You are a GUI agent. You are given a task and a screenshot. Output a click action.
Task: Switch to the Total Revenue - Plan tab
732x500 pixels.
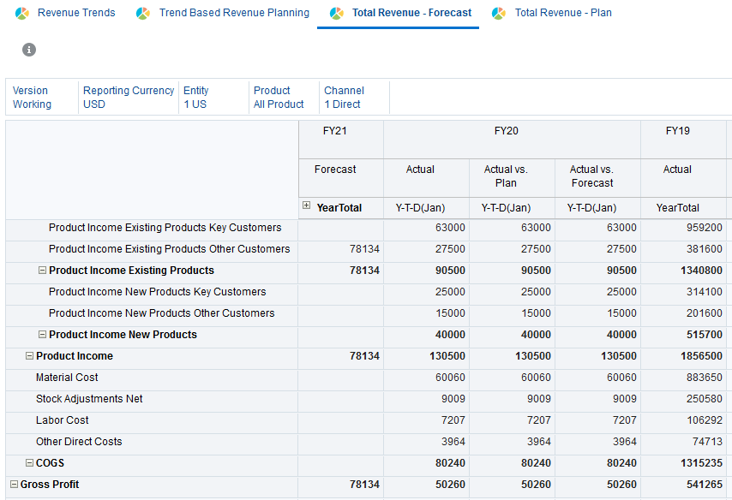(x=562, y=13)
